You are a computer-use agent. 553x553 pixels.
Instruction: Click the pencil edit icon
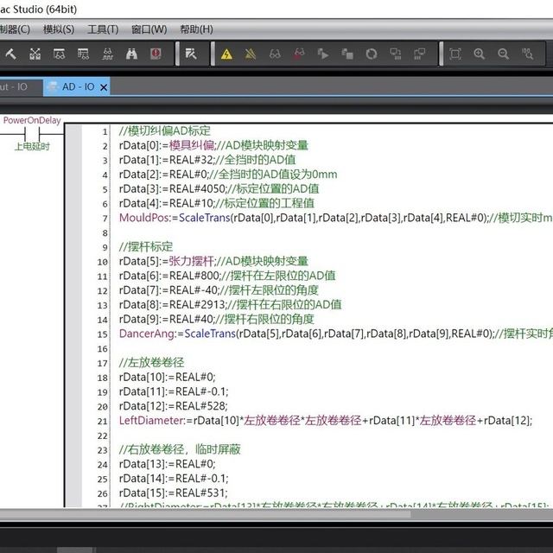(191, 54)
